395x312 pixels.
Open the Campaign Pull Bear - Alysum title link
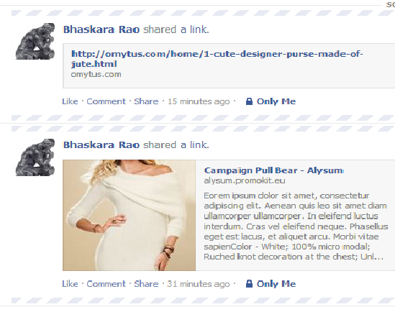273,170
